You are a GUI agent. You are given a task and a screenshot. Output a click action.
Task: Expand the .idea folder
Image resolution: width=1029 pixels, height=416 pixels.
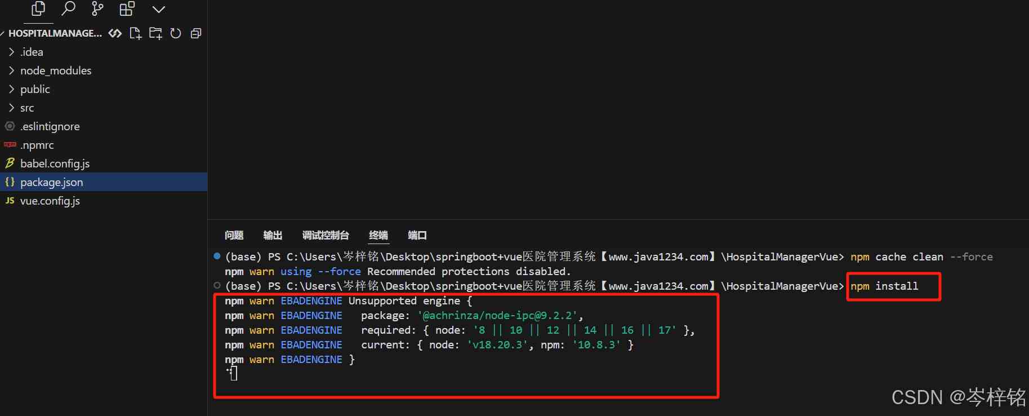[x=32, y=52]
